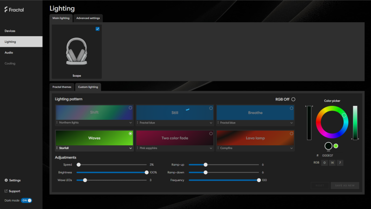Click the Speed slider handle
The image size is (371, 209).
click(x=78, y=165)
